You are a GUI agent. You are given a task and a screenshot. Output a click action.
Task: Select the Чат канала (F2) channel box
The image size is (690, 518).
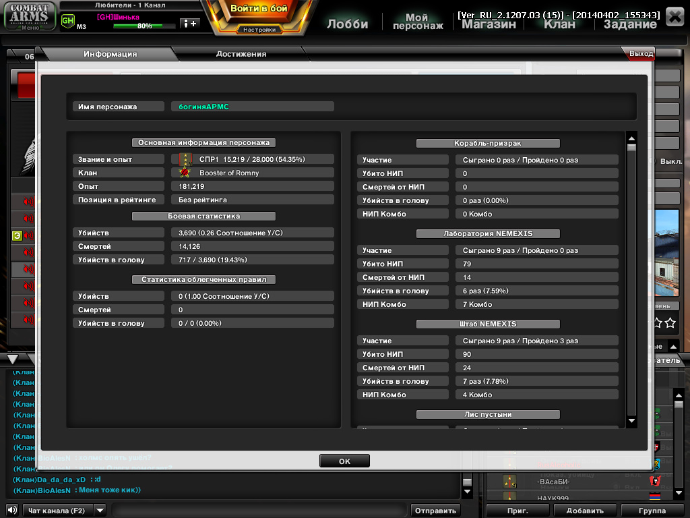(x=58, y=511)
